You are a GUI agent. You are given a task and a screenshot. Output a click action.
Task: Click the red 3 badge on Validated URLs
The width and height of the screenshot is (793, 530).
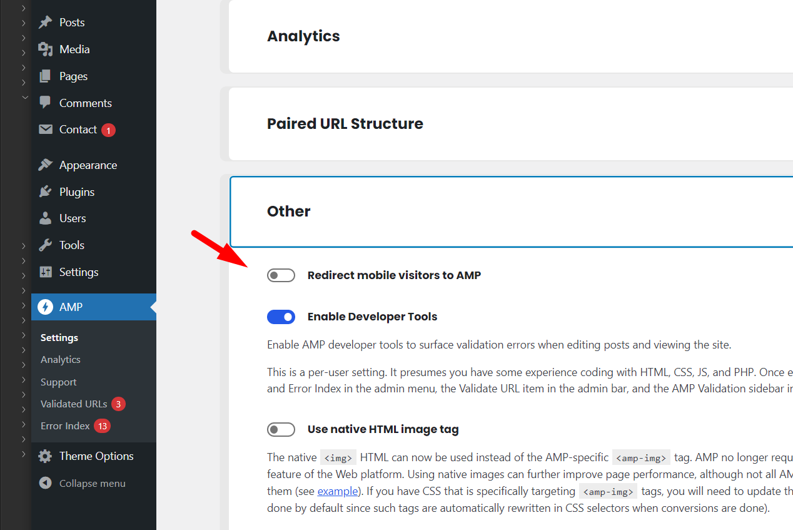119,404
